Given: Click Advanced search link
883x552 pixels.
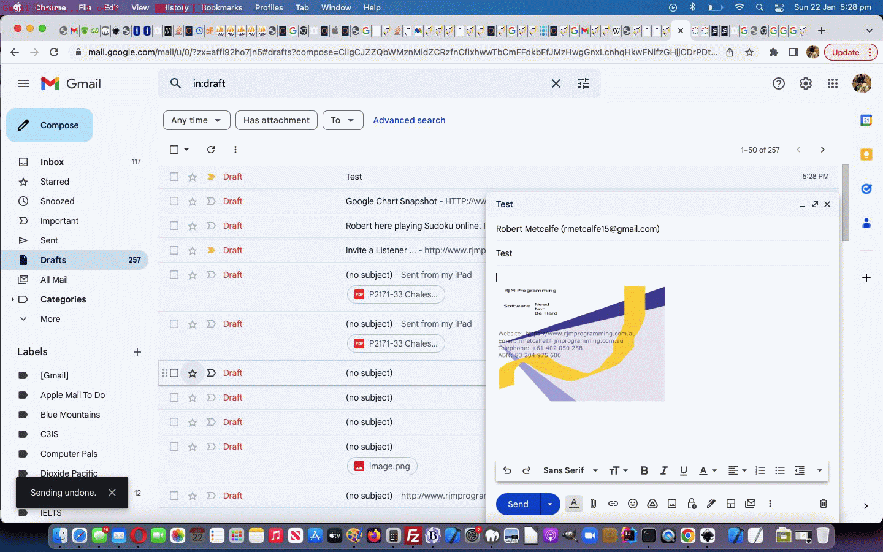Looking at the screenshot, I should coord(410,120).
